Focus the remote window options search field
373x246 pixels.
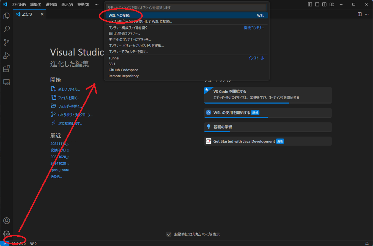[x=186, y=8]
